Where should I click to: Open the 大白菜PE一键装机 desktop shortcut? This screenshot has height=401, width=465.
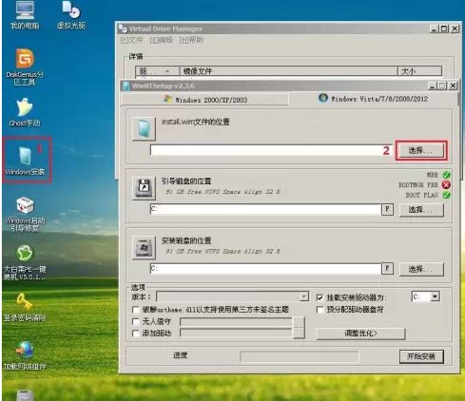click(25, 262)
